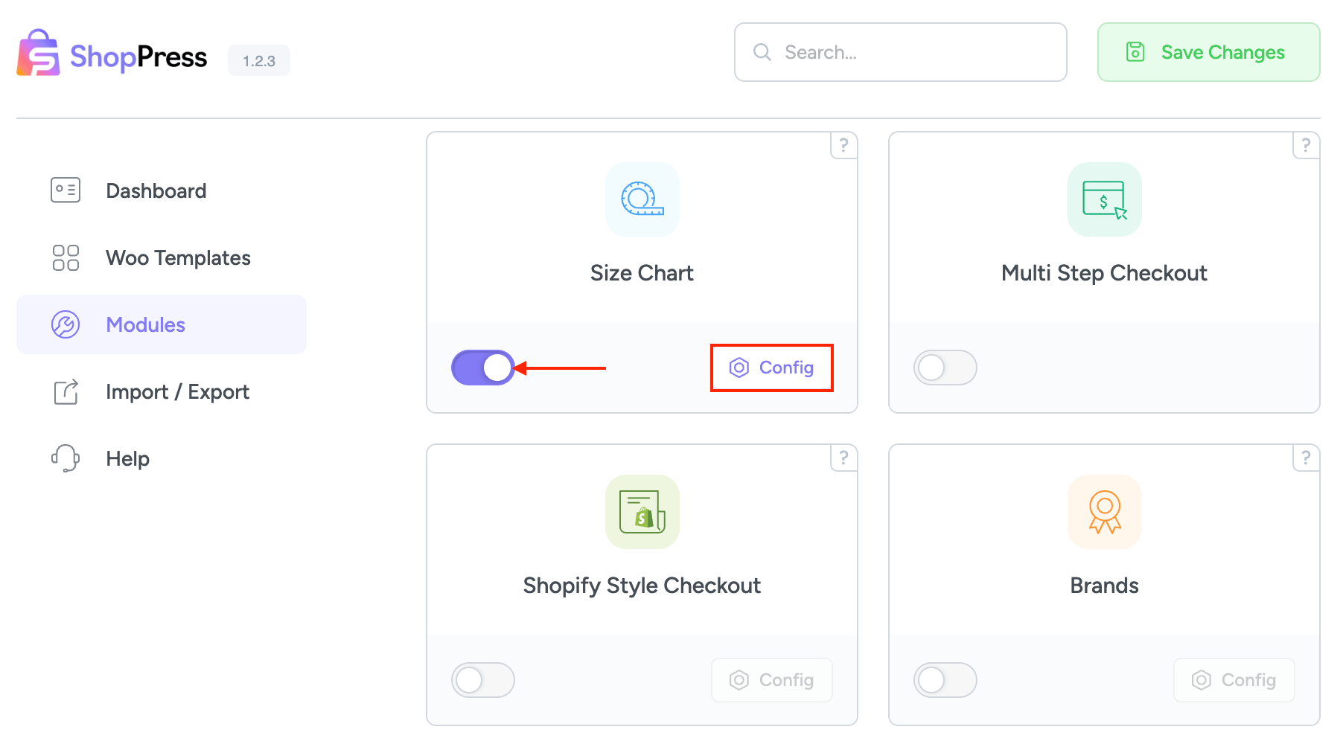Enable the Multi Step Checkout toggle
The image size is (1343, 747).
[x=945, y=367]
